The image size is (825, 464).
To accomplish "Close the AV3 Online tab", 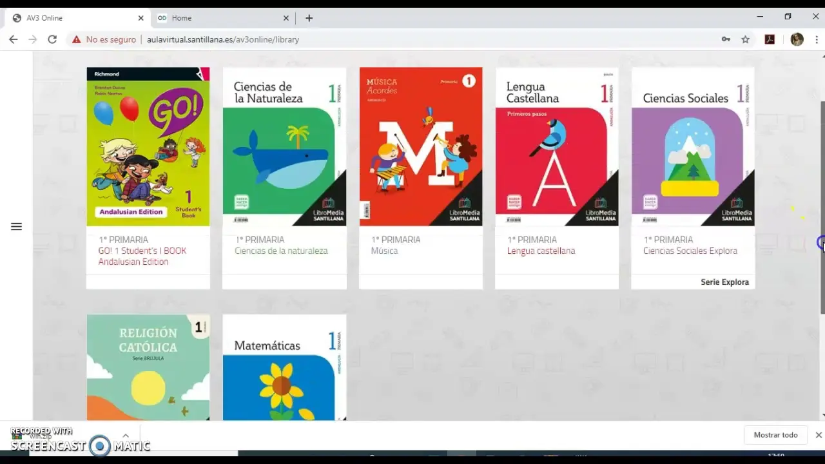I will (141, 18).
